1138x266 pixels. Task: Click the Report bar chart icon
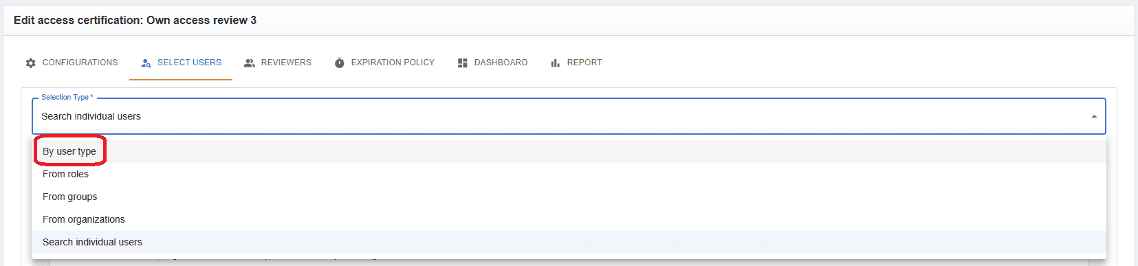pos(555,63)
